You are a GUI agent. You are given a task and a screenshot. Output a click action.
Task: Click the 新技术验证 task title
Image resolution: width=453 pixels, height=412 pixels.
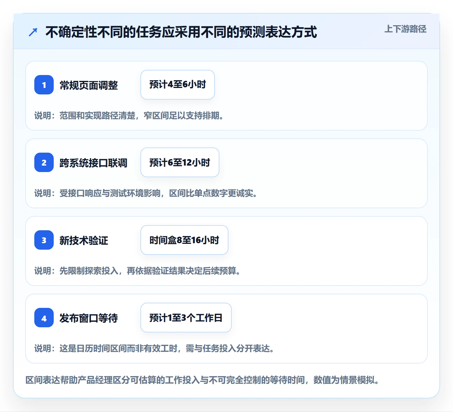click(84, 241)
